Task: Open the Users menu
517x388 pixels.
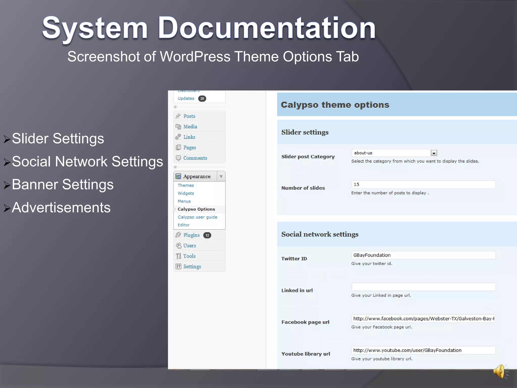Action: 199,246
